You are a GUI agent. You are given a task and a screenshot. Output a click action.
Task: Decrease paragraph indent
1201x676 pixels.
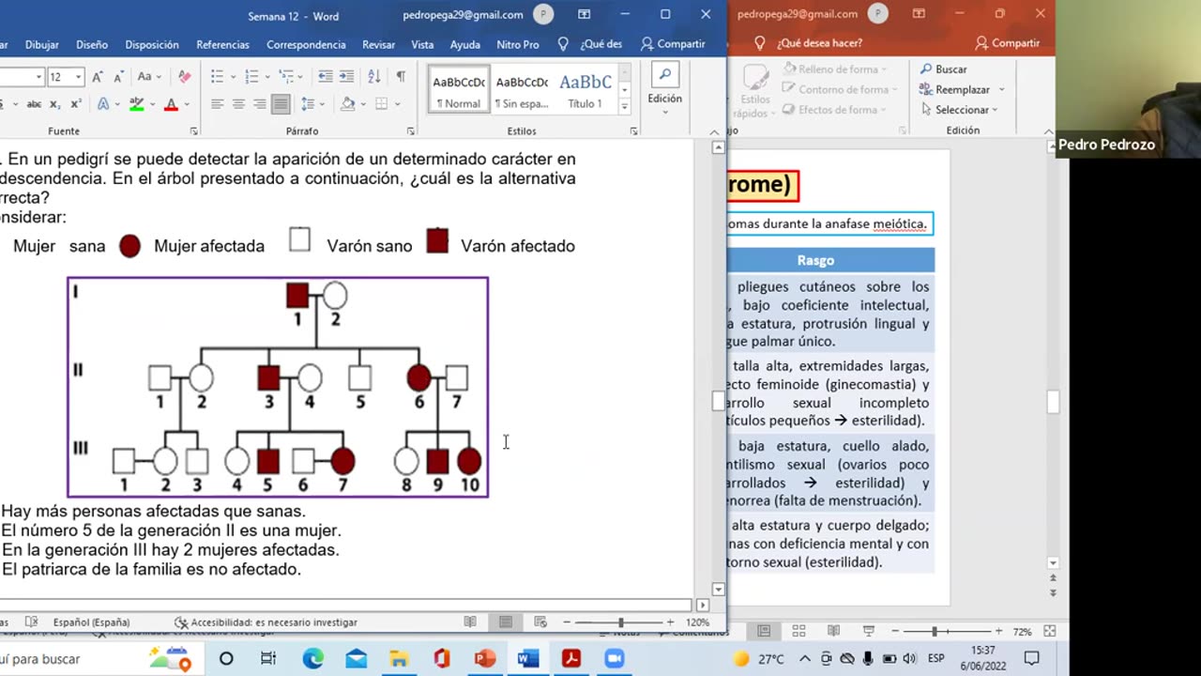tap(325, 77)
